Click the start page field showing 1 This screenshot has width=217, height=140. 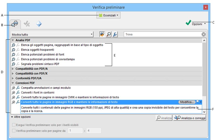75,131
